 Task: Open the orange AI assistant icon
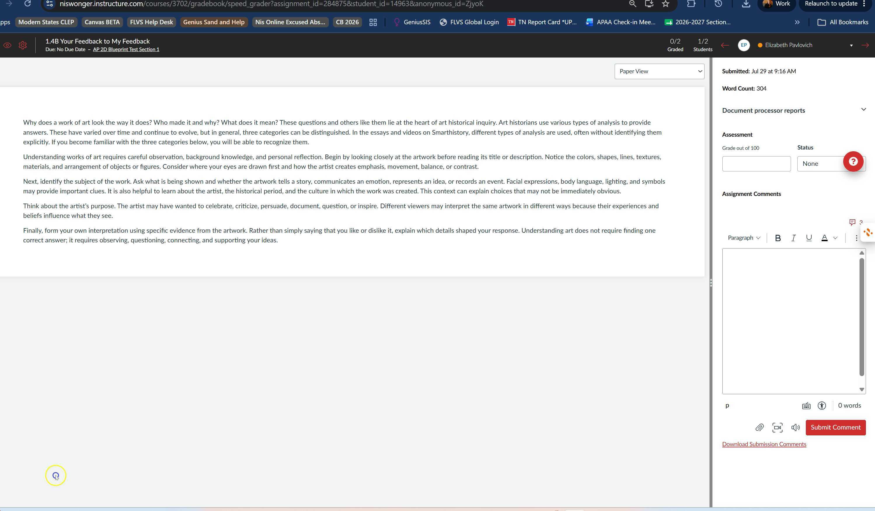pyautogui.click(x=868, y=232)
